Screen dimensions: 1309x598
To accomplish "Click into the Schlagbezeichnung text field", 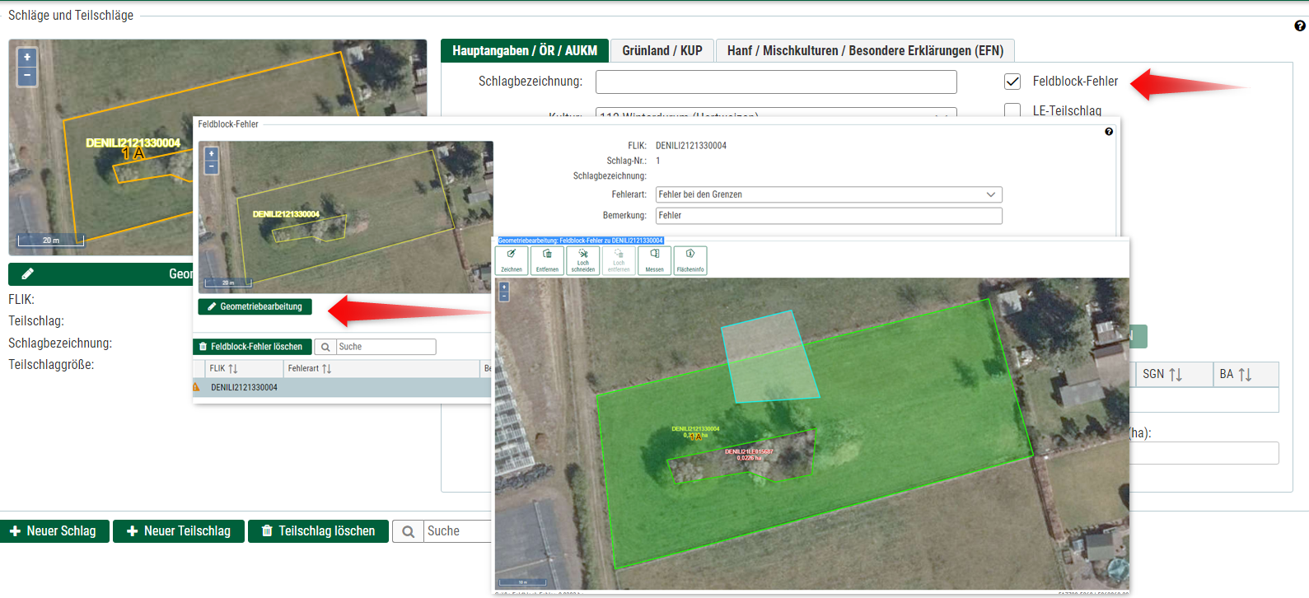I will [775, 82].
